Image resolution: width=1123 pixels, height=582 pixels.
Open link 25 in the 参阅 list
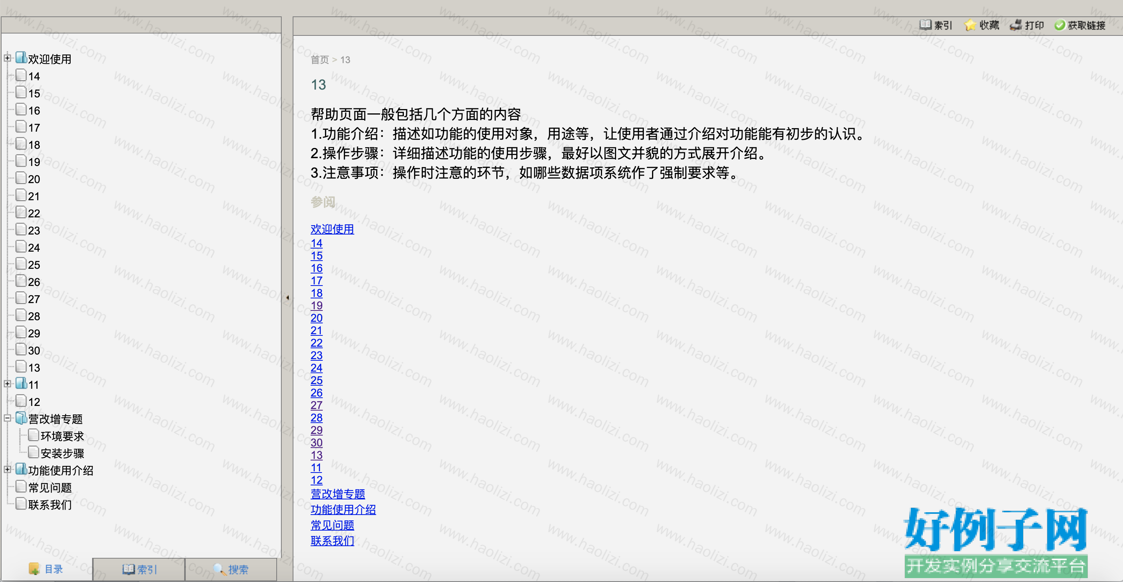tap(316, 380)
